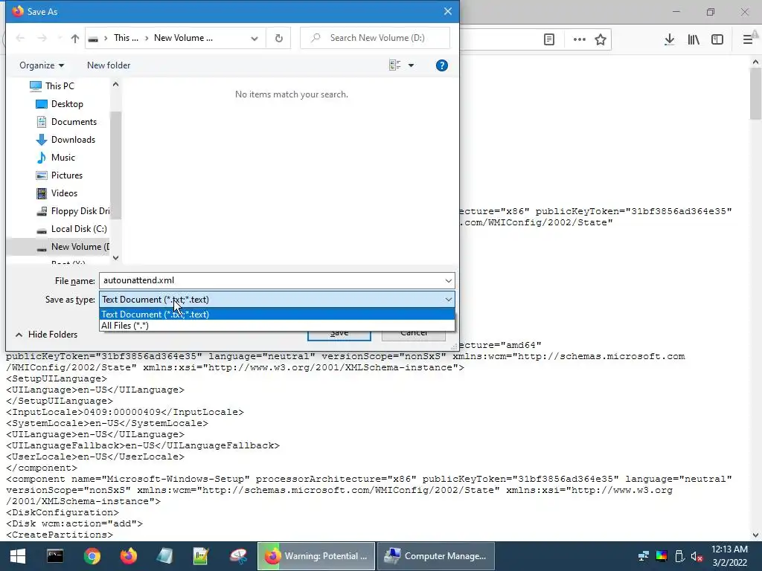Screen dimensions: 762x571
Task: Select Floppy Disk Drive in navigation tree
Action: click(x=73, y=211)
